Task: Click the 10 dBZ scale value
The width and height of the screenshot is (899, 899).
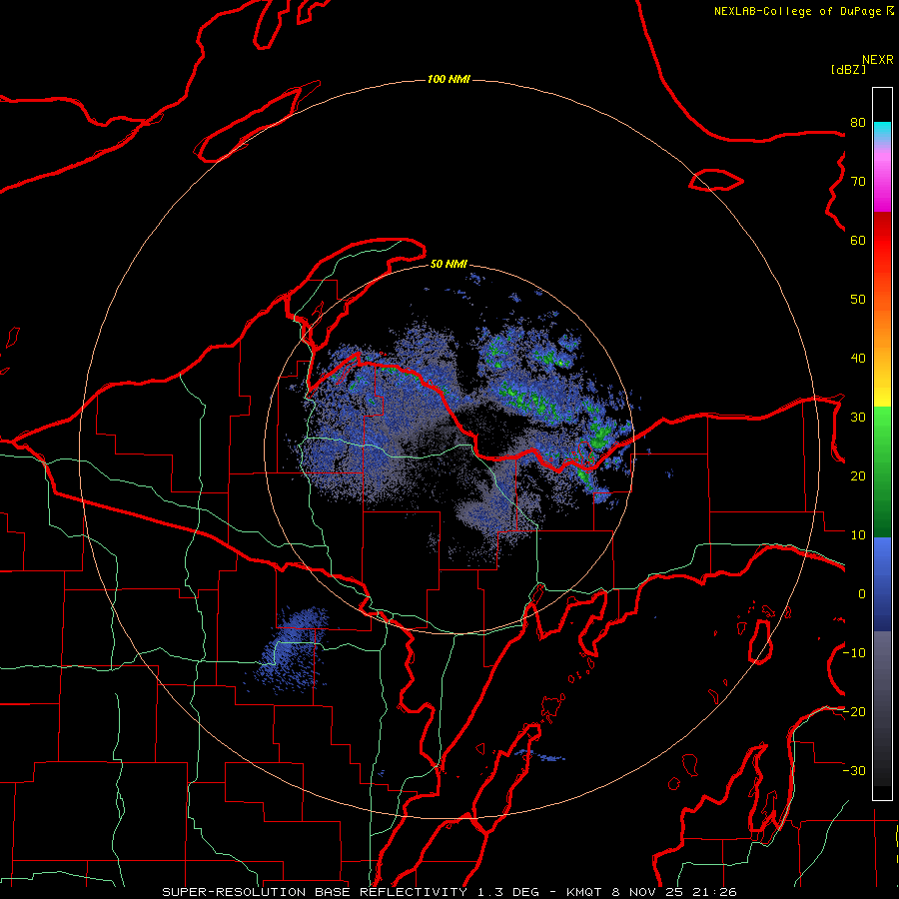Action: click(x=858, y=535)
